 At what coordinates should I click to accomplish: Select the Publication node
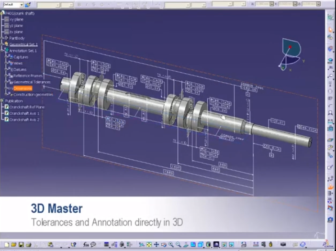14,101
